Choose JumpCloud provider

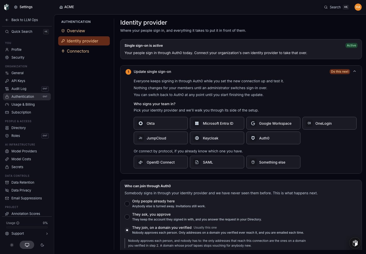tap(161, 138)
